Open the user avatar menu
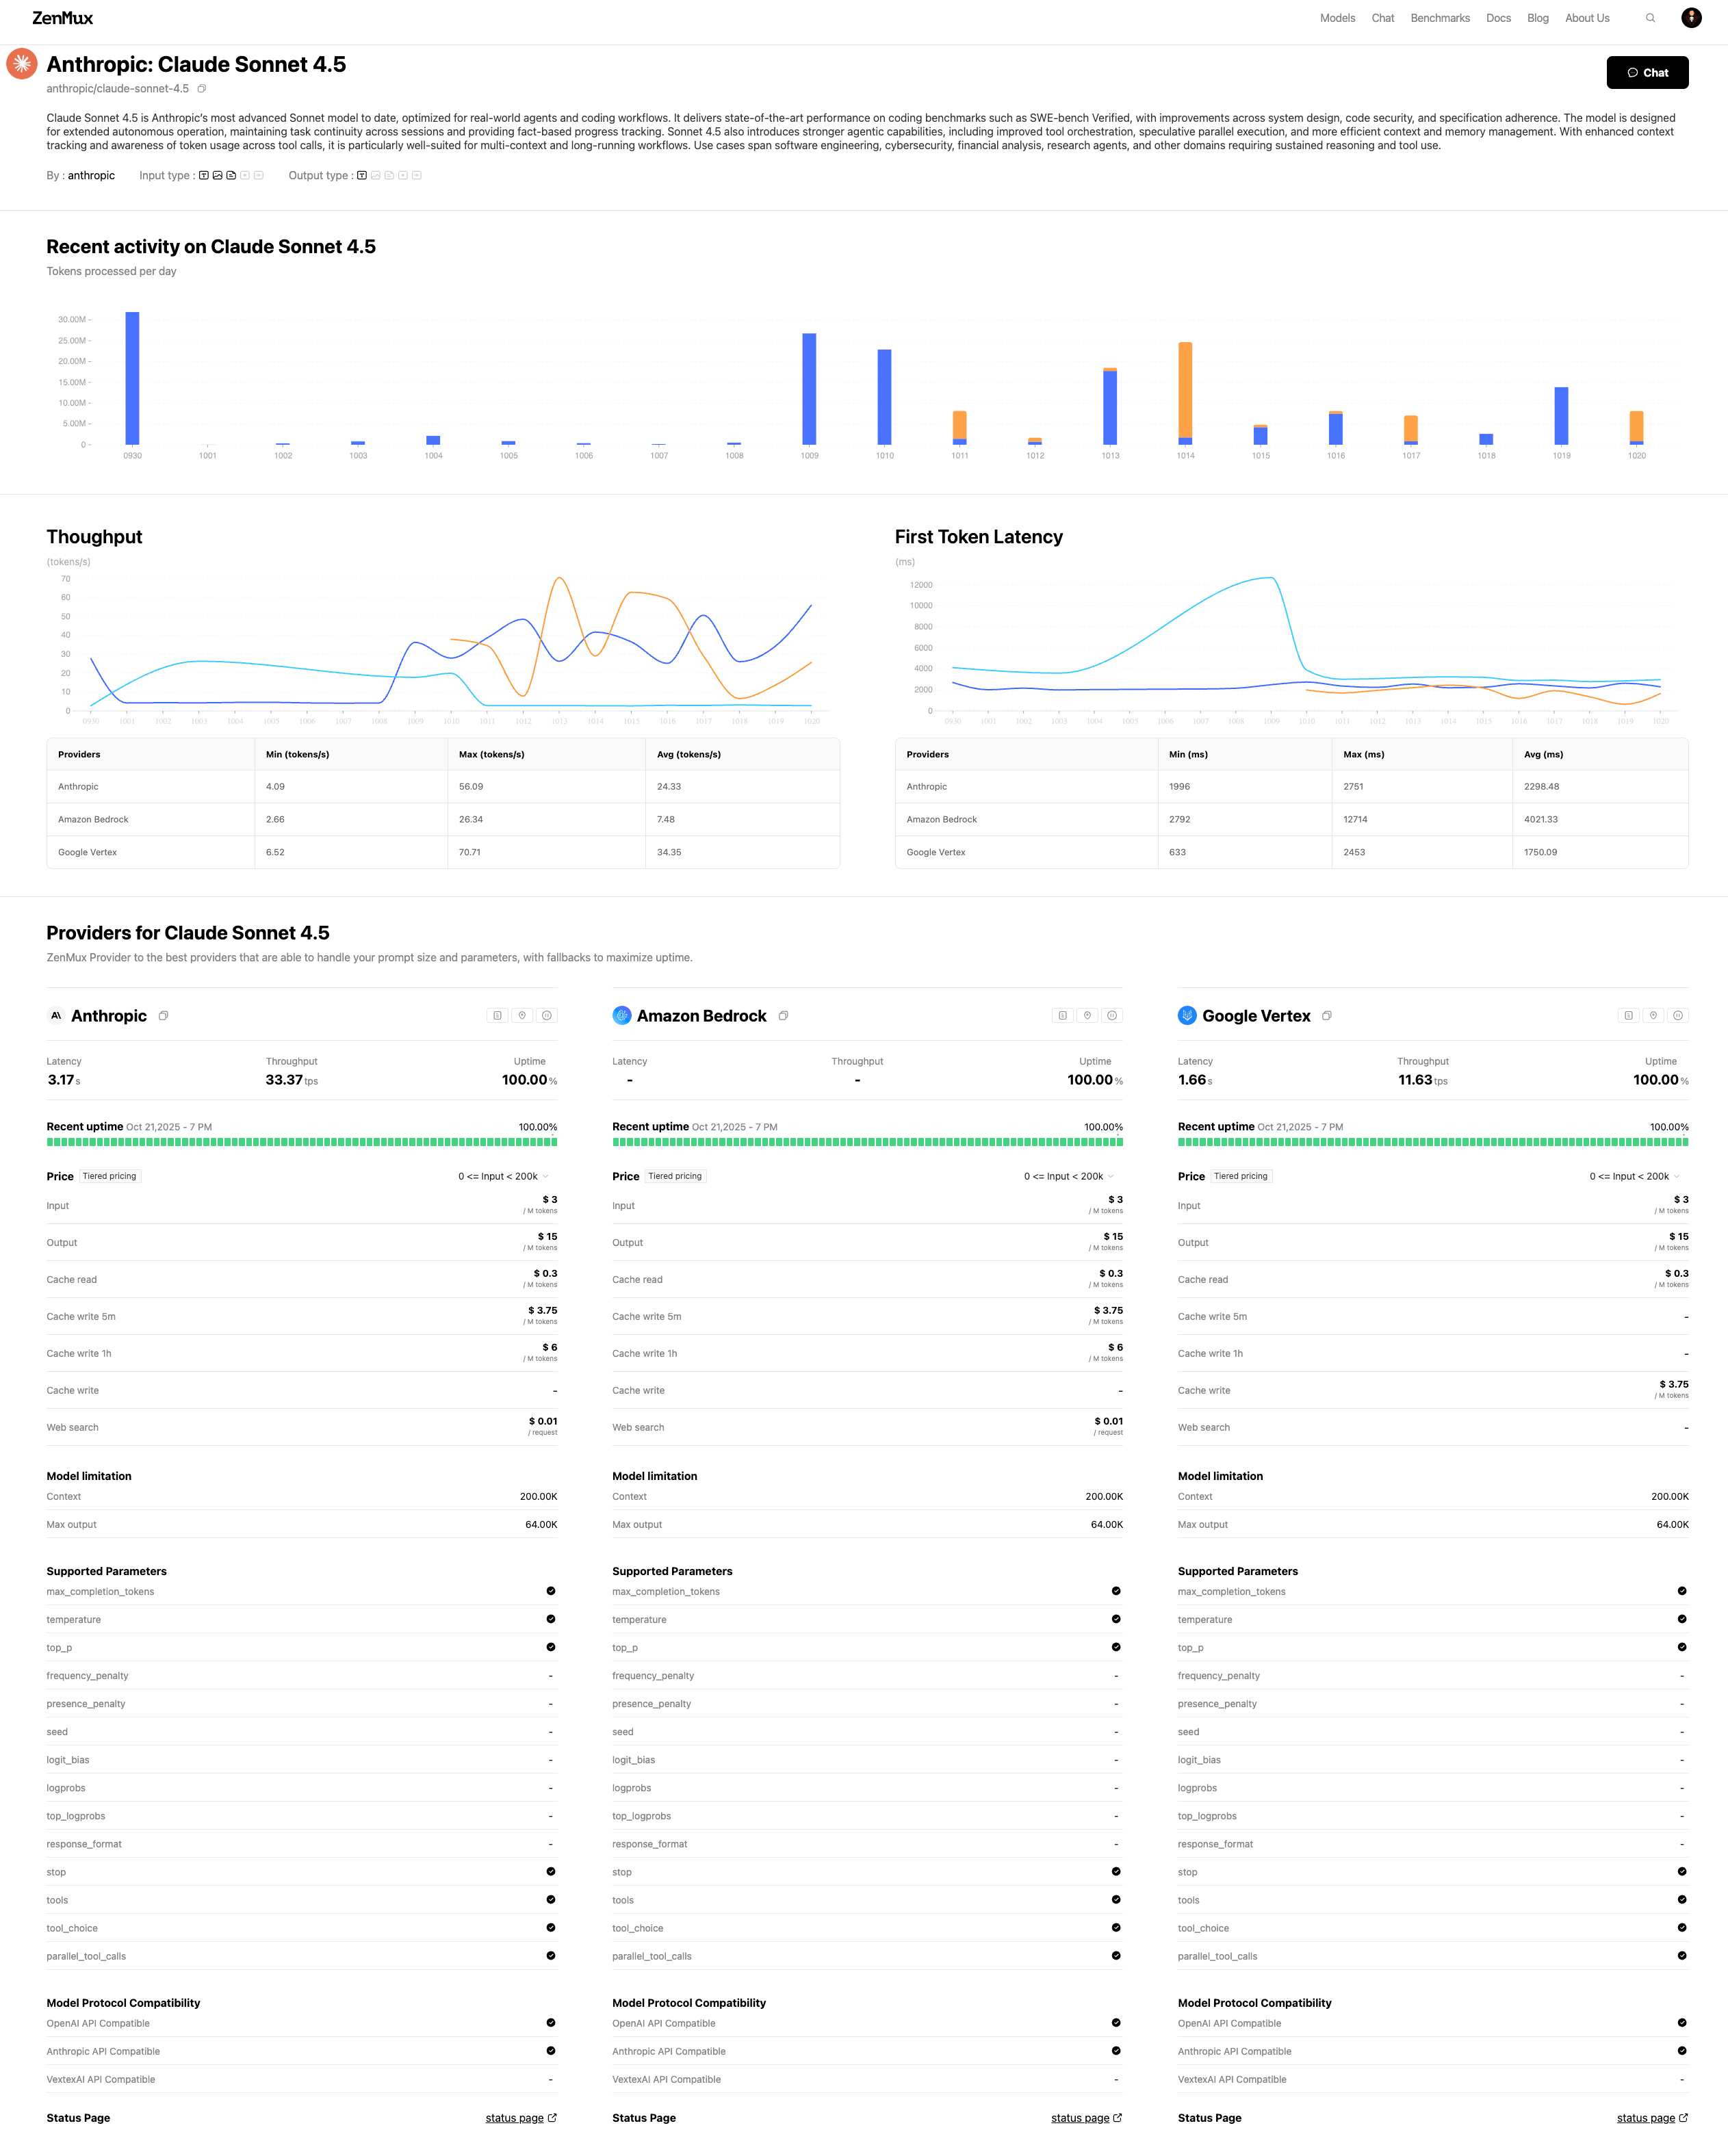Viewport: 1728px width, 2156px height. pos(1691,18)
